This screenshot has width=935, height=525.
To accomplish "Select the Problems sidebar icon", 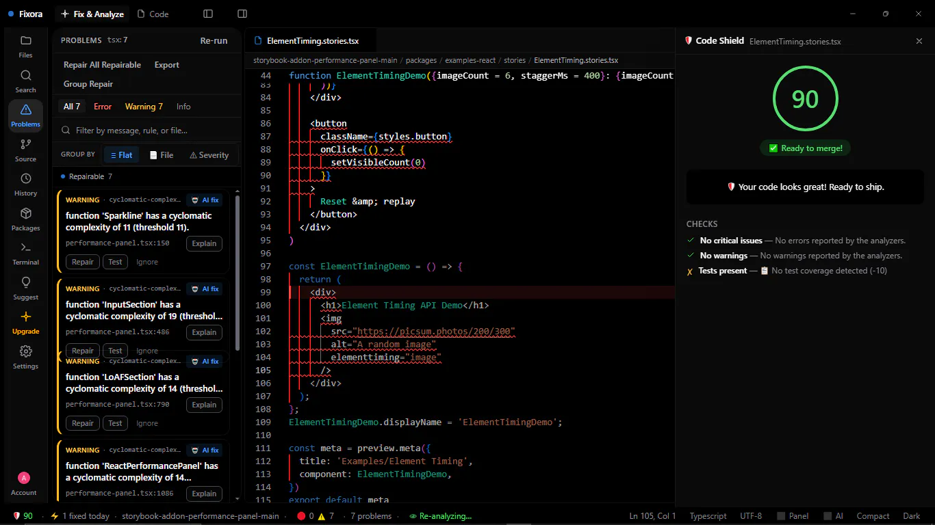I will pos(25,116).
